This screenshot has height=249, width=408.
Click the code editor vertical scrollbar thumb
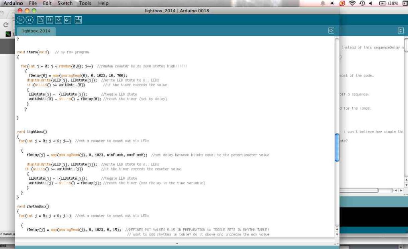337,147
